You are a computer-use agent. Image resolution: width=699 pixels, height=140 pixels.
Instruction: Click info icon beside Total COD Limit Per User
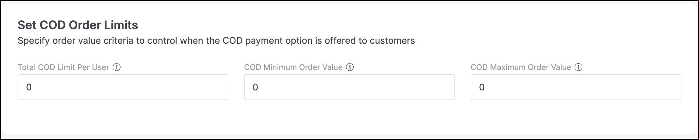(x=117, y=67)
